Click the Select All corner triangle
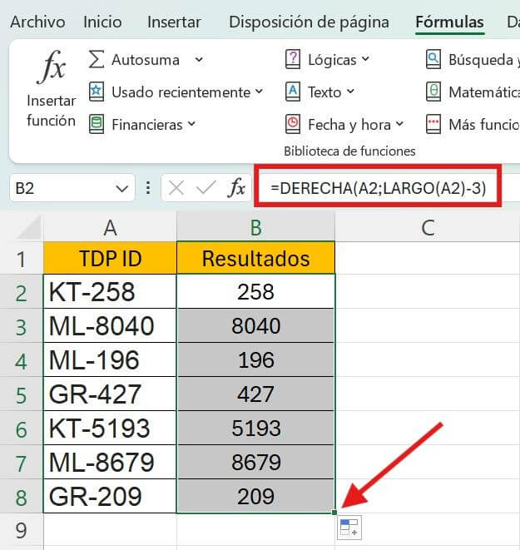This screenshot has height=550, width=520. (29, 228)
